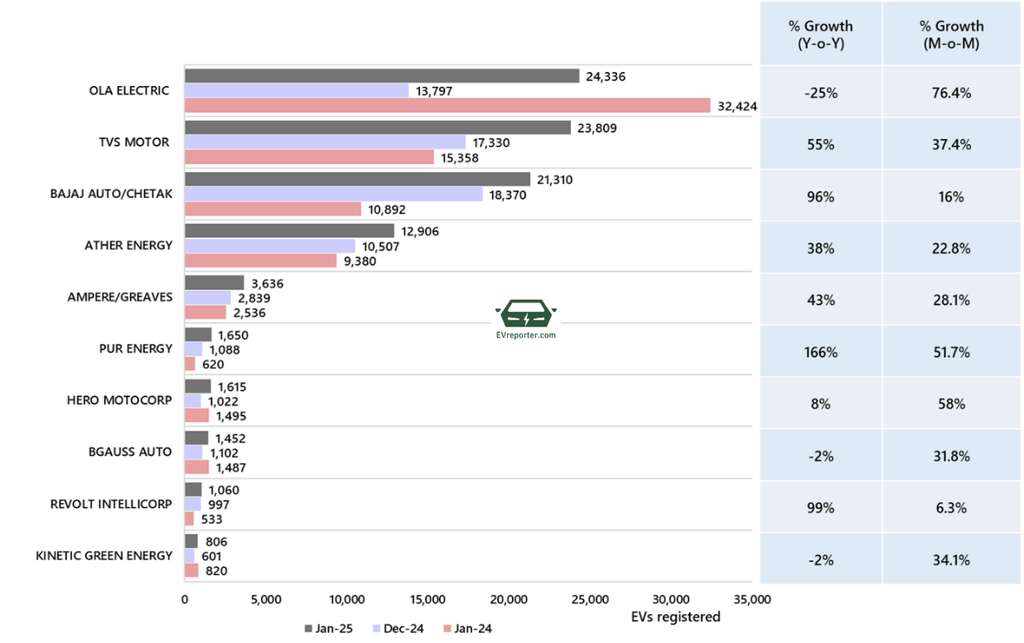Click the 806 Kinetic Green value
Image resolution: width=1024 pixels, height=643 pixels.
click(215, 541)
